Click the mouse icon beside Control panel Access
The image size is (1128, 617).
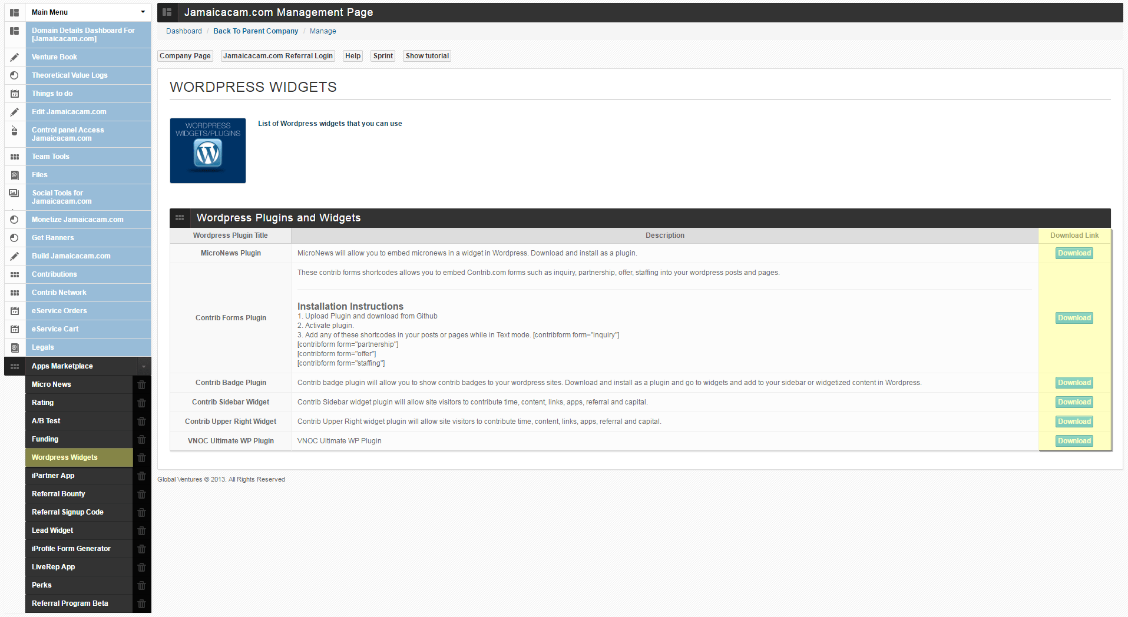15,131
